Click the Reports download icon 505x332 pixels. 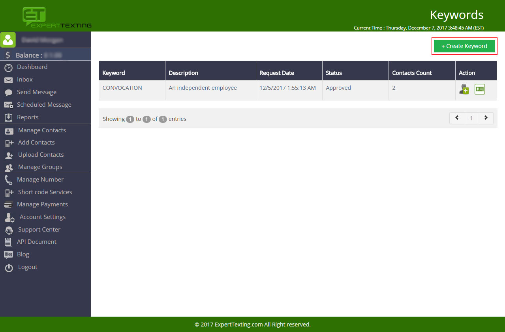pos(8,118)
